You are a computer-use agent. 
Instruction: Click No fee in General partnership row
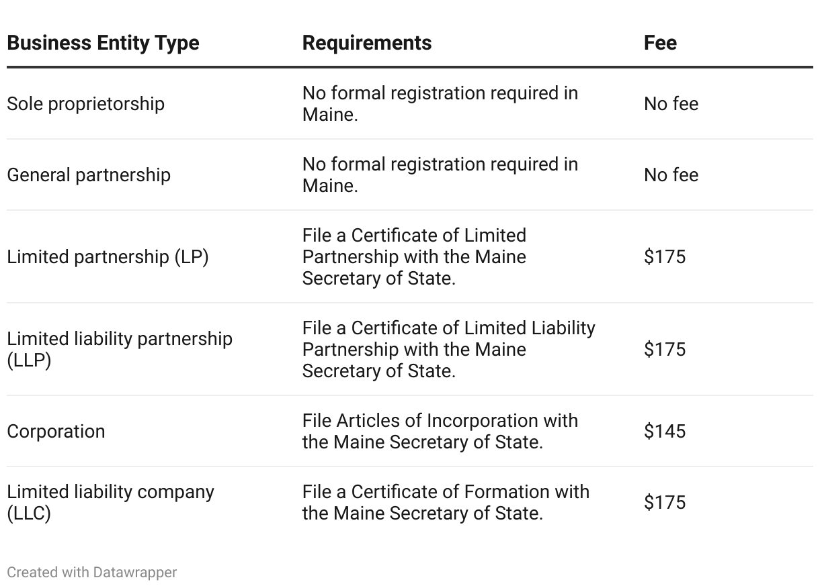[x=671, y=175]
